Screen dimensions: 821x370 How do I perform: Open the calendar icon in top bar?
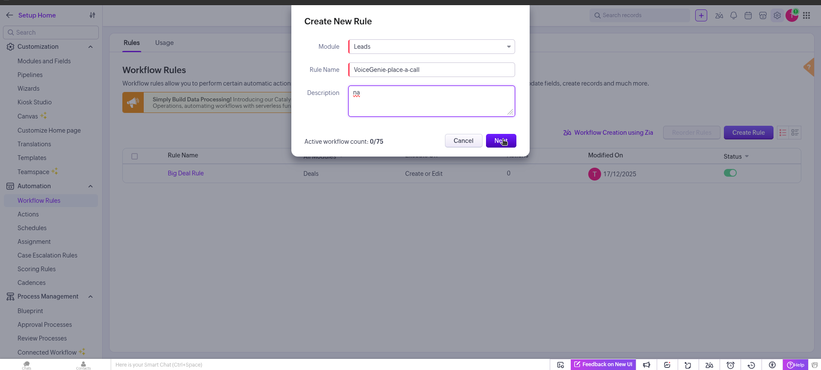click(748, 15)
